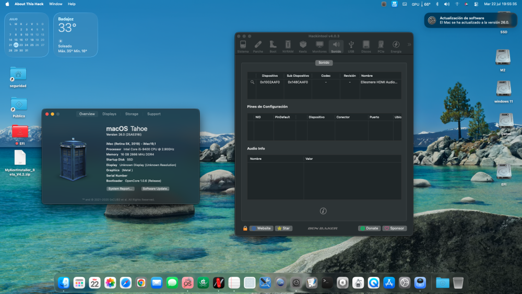The image size is (522, 294).
Task: Open the Kexts section in Hackintool
Action: (x=303, y=46)
